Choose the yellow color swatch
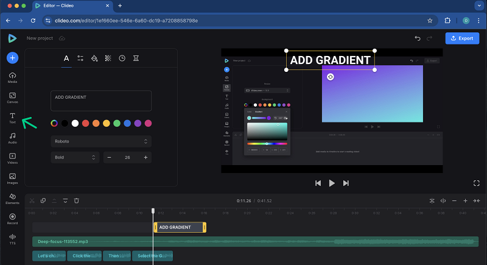Screen dimensions: 487x265 (x=107, y=123)
